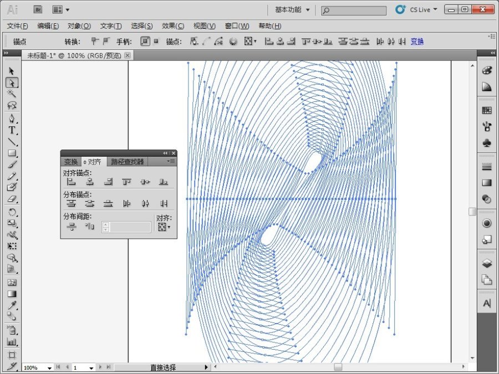The width and height of the screenshot is (499, 374).
Task: Select the Gradient tool
Action: click(12, 294)
